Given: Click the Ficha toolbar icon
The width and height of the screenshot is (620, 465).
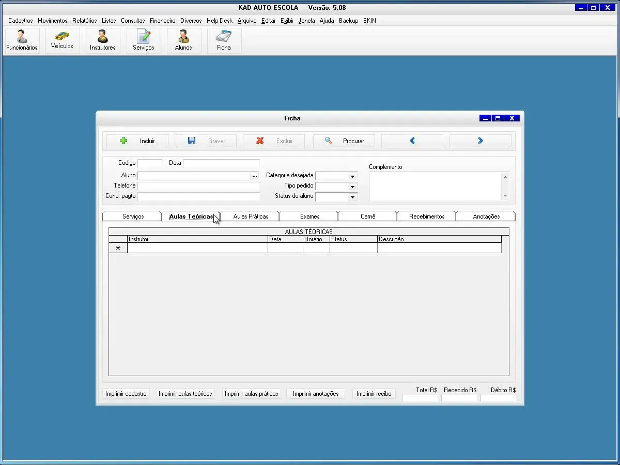Looking at the screenshot, I should 224,40.
